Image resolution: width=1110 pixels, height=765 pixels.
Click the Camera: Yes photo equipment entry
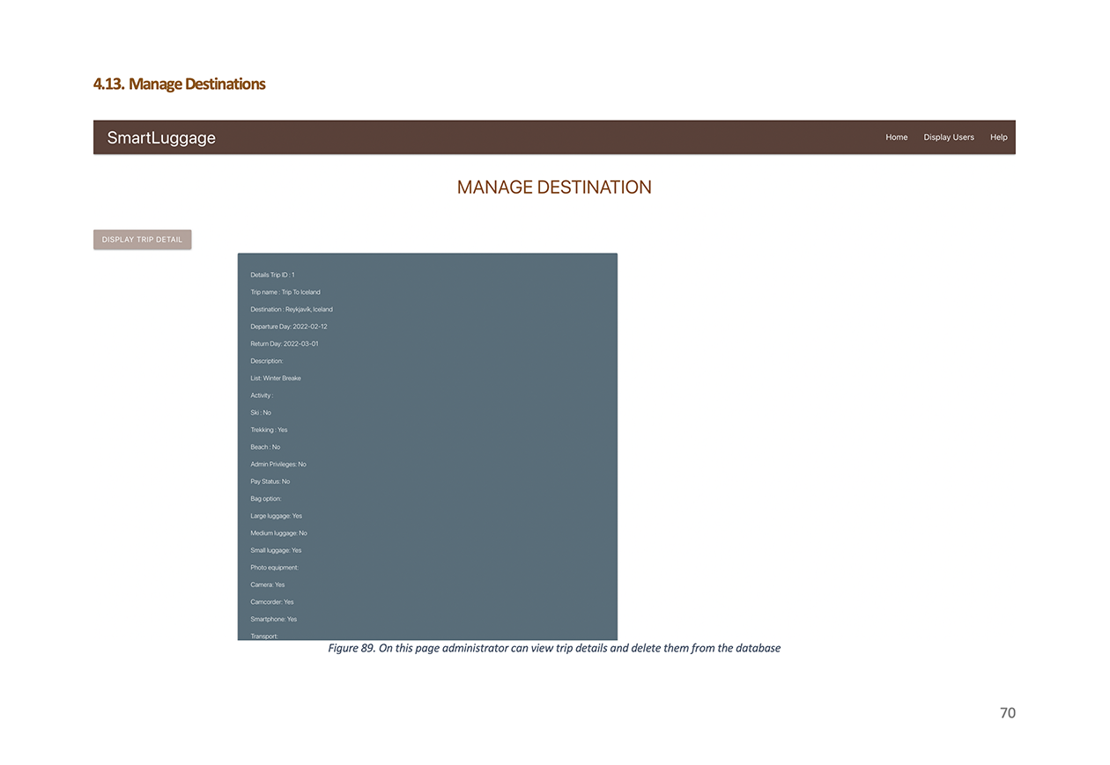(268, 585)
